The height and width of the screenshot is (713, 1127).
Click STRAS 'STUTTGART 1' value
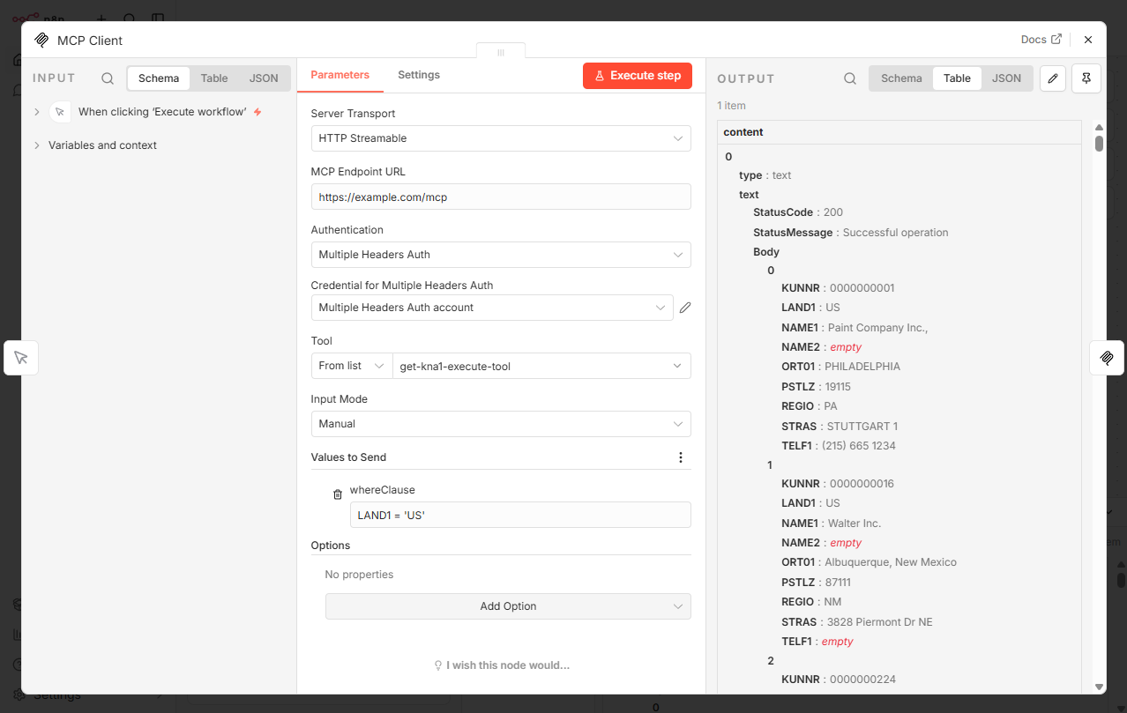point(862,427)
